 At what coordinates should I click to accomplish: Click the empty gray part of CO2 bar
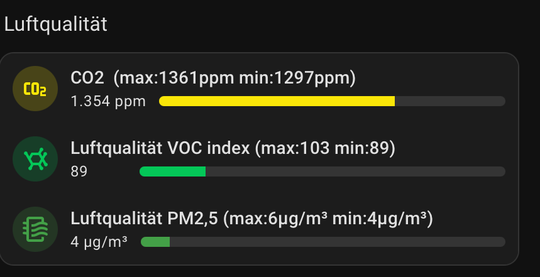[450, 101]
